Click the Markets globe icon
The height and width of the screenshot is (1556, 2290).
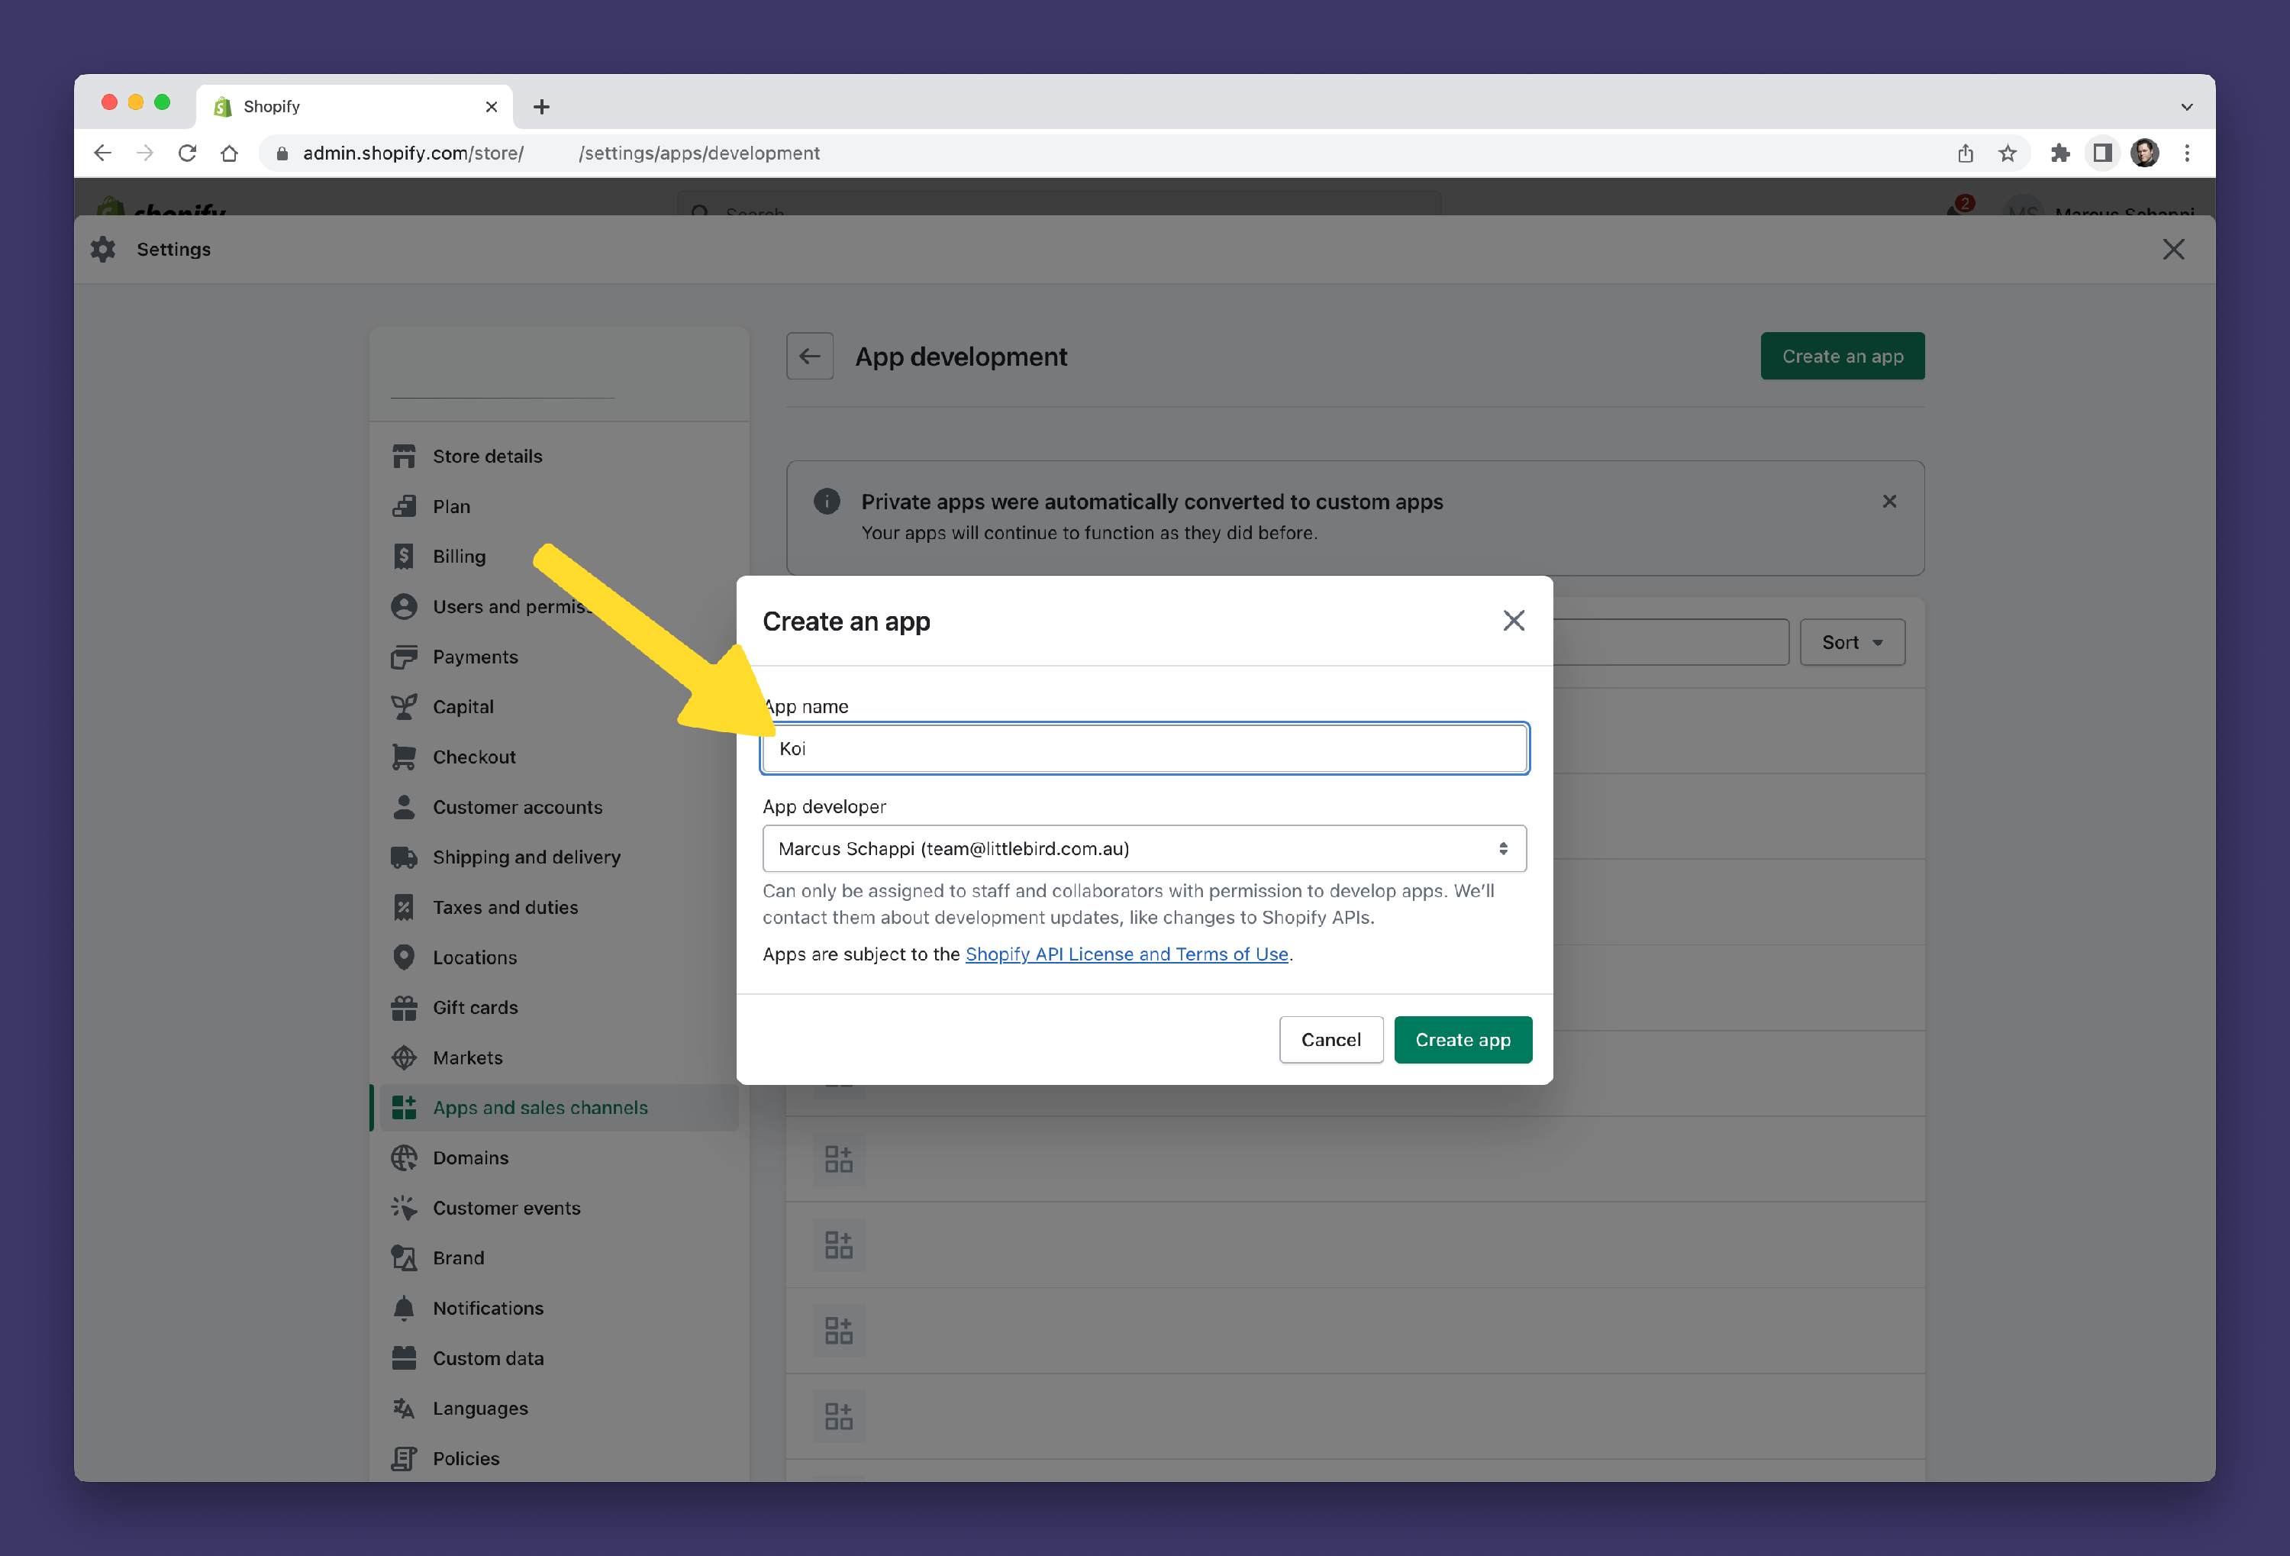[x=403, y=1057]
